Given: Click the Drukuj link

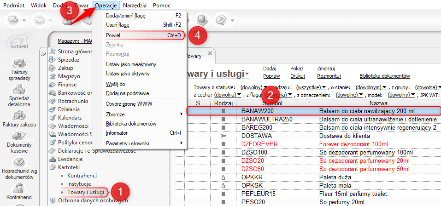Looking at the screenshot, I should (298, 76).
